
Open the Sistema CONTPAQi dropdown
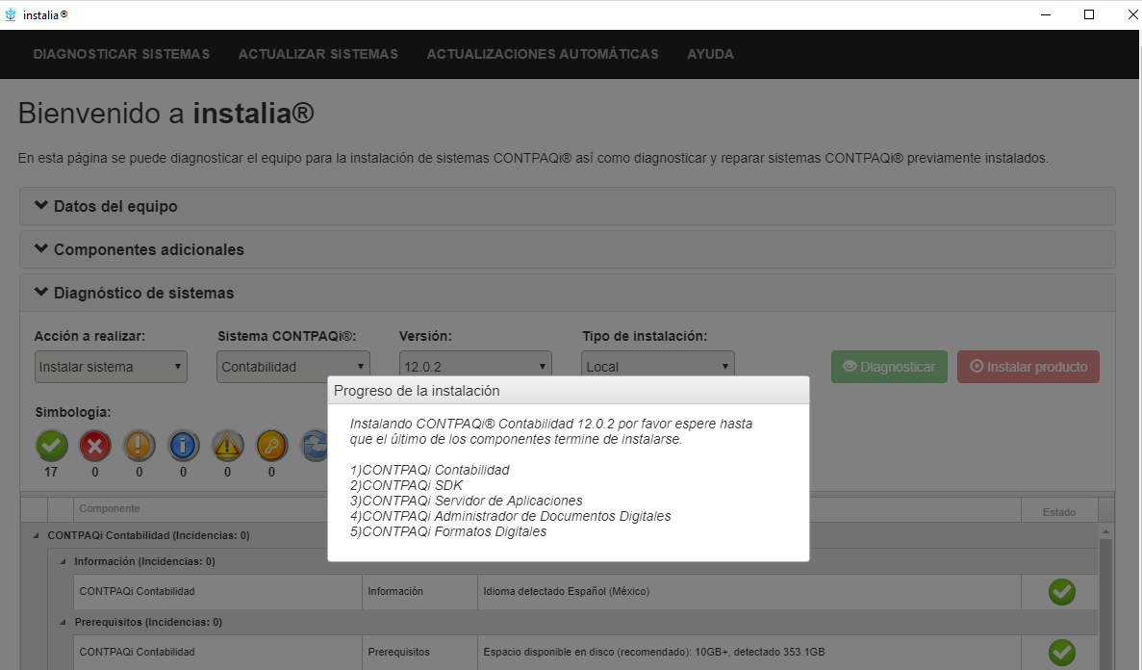click(293, 367)
